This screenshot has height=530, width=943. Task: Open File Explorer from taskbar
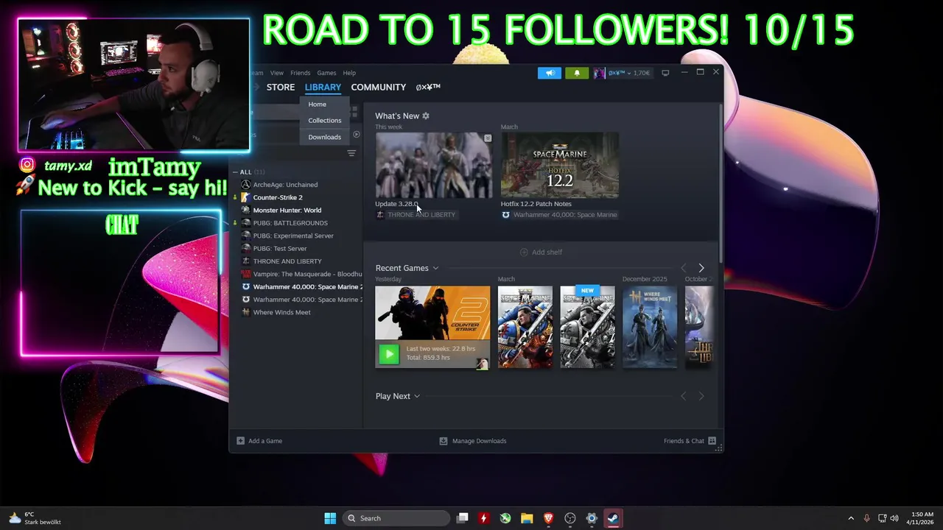[527, 518]
